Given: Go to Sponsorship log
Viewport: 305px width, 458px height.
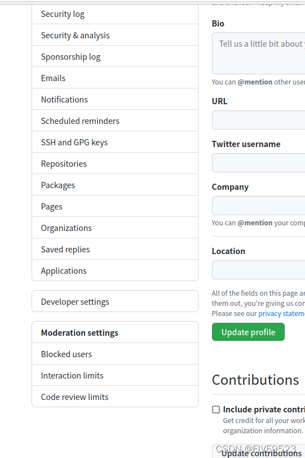Looking at the screenshot, I should tap(115, 56).
